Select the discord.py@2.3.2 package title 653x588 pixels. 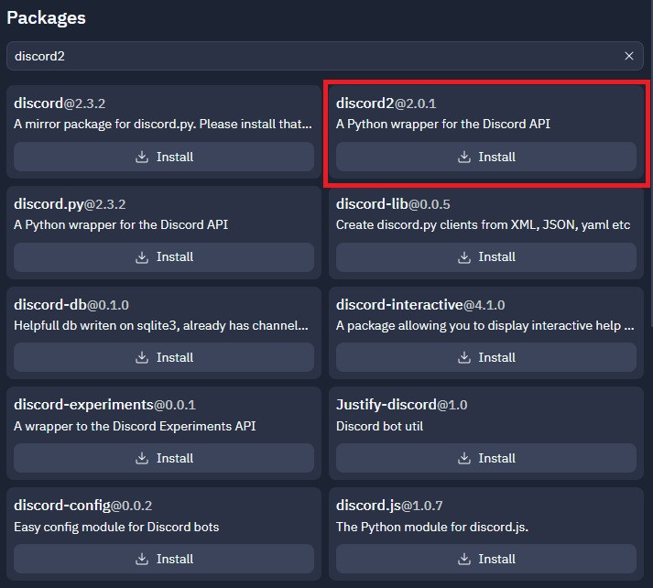tap(70, 204)
